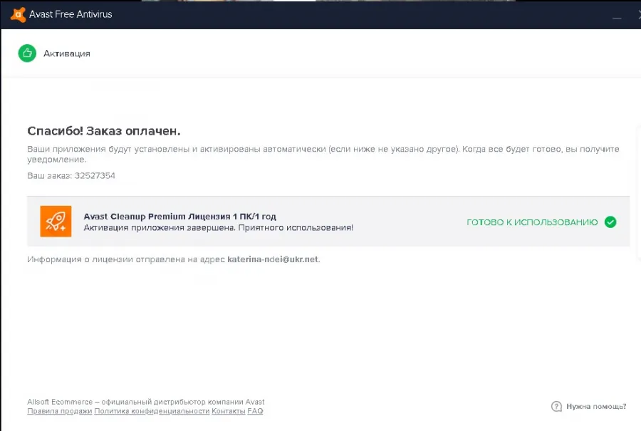This screenshot has width=641, height=431.
Task: Click the Allsoft Ecommerce distributor notice
Action: pyautogui.click(x=145, y=402)
